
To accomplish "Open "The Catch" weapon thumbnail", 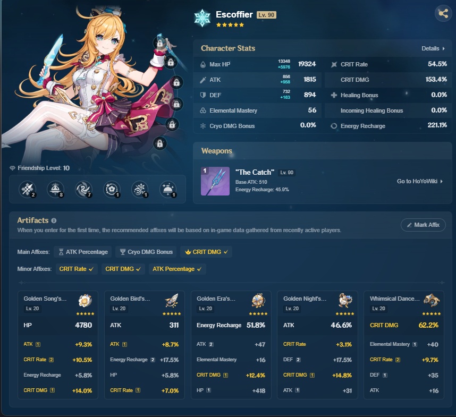I will click(x=215, y=181).
